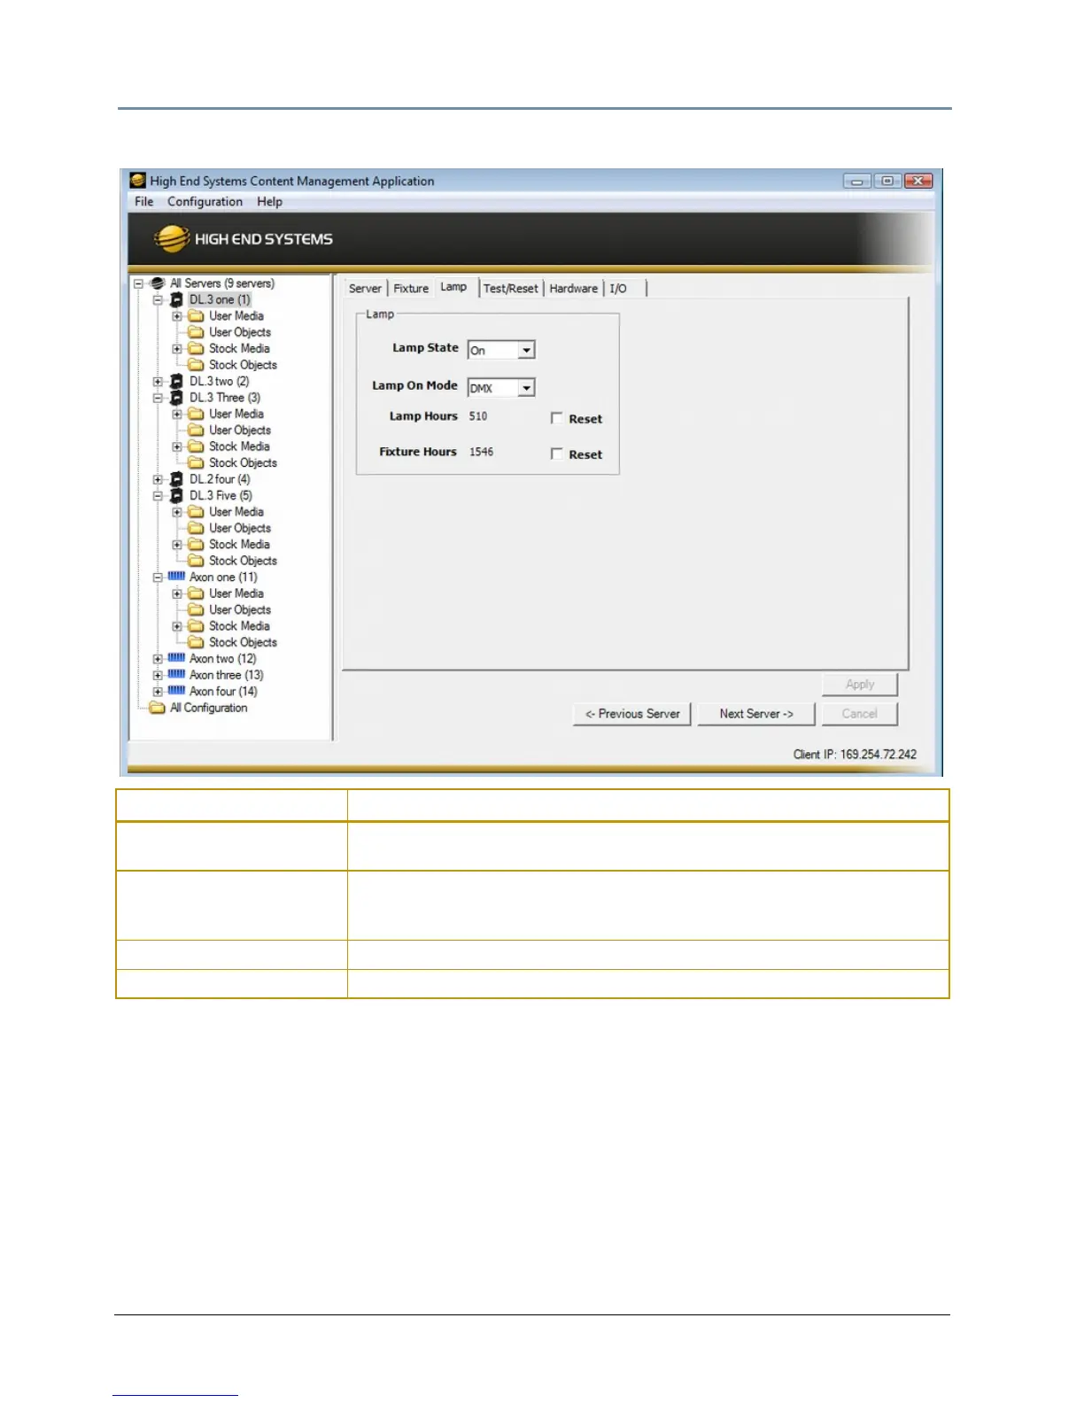
Task: Click User Objects folder icon under Axon one
Action: tap(196, 610)
